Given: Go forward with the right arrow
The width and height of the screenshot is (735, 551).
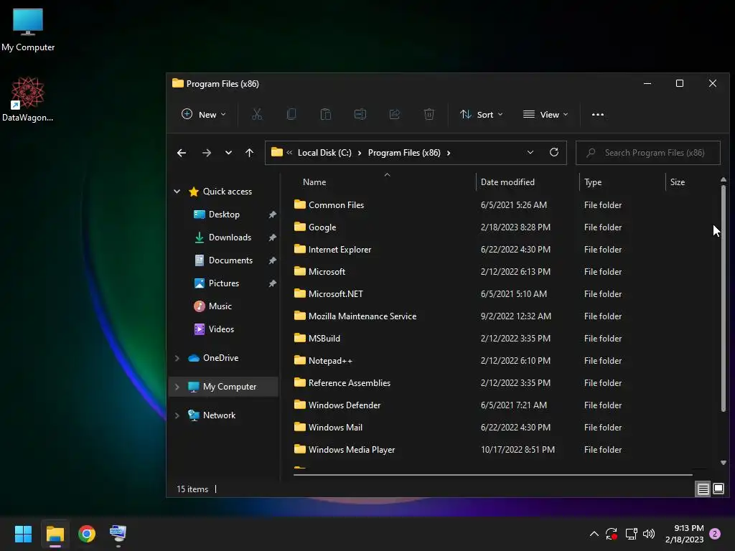Looking at the screenshot, I should pos(206,153).
